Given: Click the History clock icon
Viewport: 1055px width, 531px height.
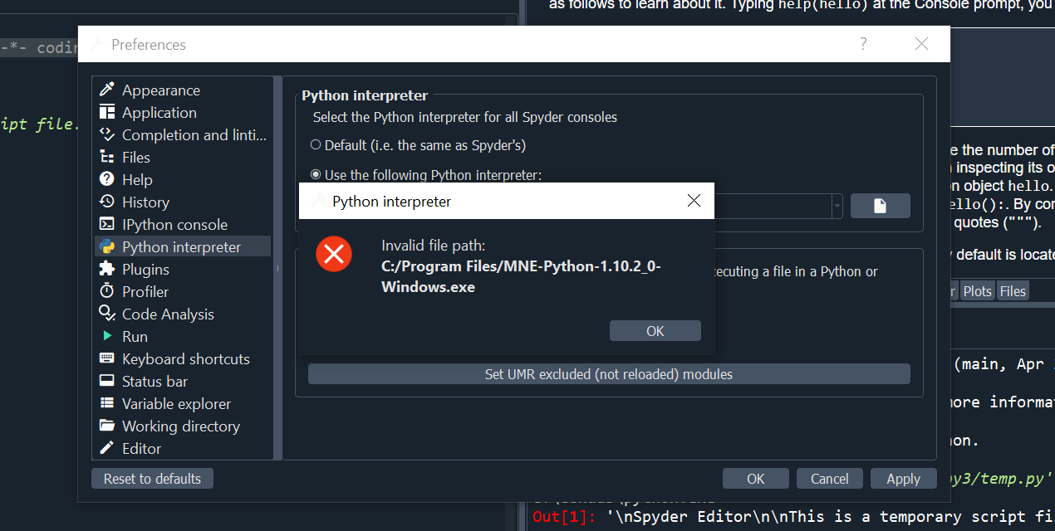Looking at the screenshot, I should coord(106,202).
